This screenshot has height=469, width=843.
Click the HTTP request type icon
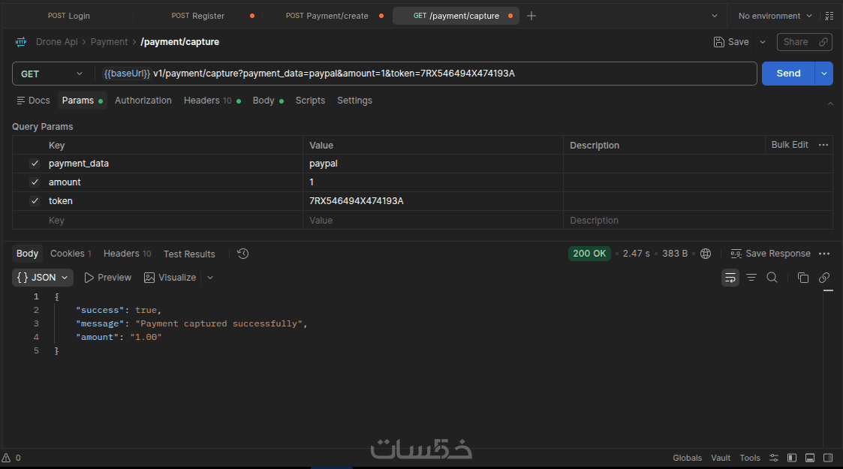21,42
